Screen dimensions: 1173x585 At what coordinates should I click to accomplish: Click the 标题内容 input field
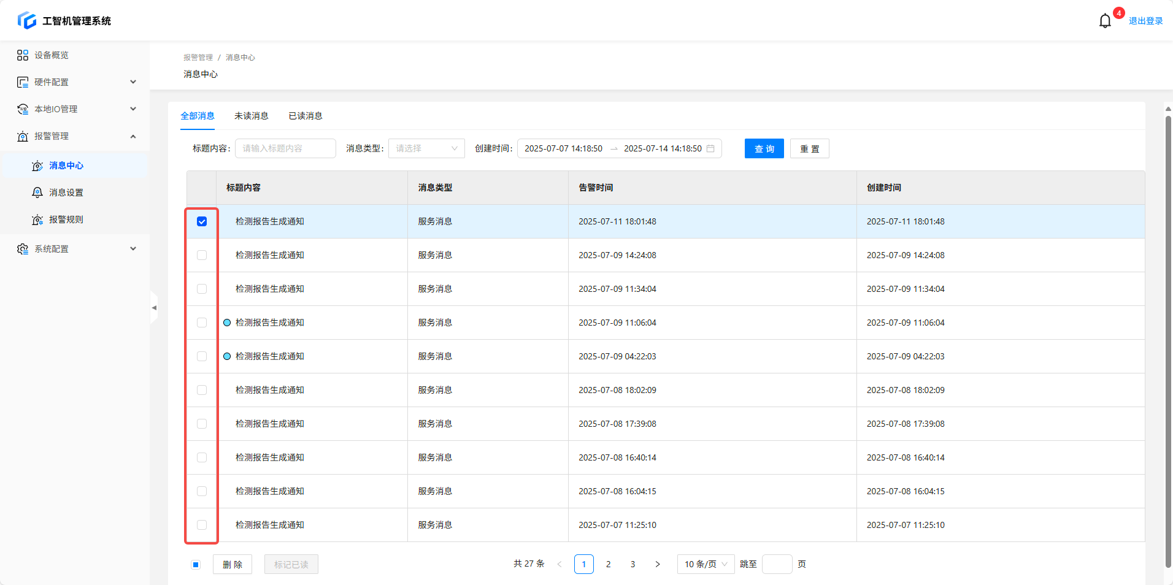(x=285, y=148)
